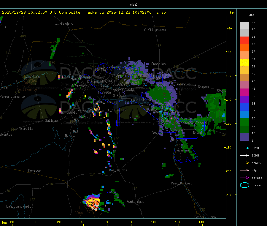Click the magenta 39-42 dBZ color swatch

(x=244, y=92)
